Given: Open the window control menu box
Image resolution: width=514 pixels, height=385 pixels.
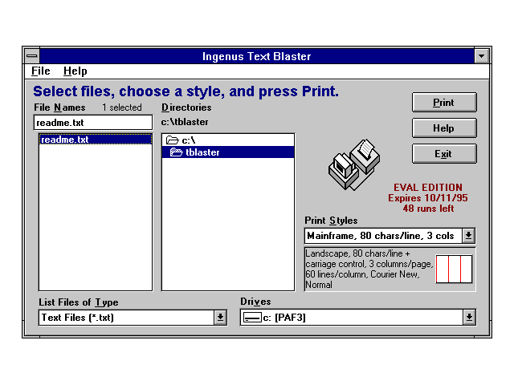Looking at the screenshot, I should pyautogui.click(x=31, y=56).
